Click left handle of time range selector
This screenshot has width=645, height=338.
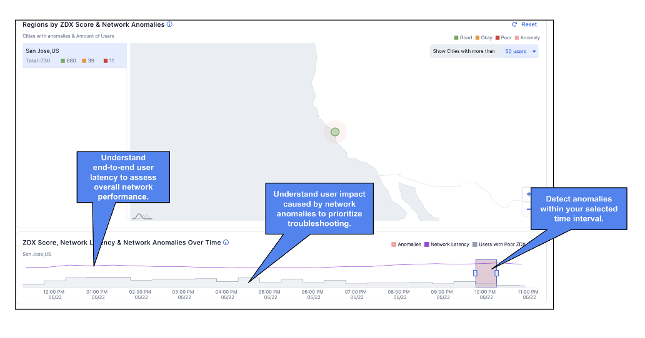tap(475, 273)
